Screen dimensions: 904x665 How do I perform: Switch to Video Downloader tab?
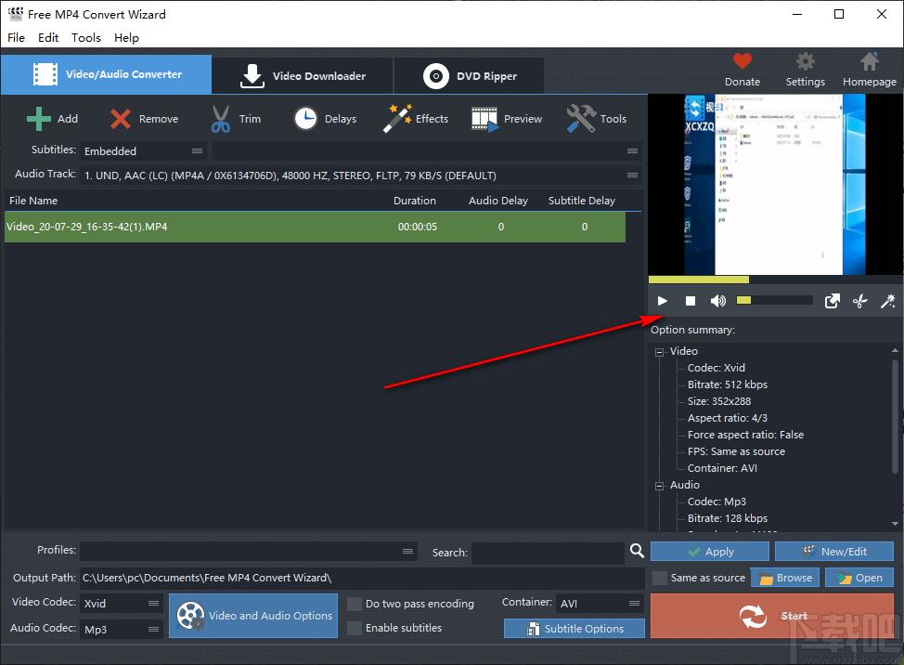pos(303,75)
